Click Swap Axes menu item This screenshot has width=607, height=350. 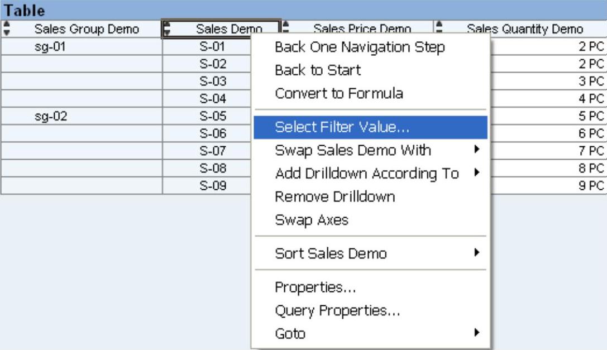[311, 220]
